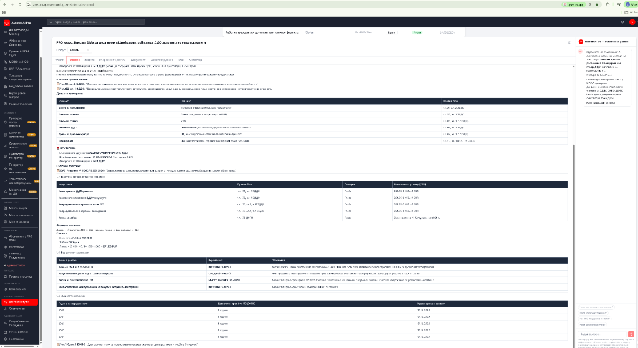Select the red-outlined Решение tab
The image size is (638, 348).
click(74, 60)
